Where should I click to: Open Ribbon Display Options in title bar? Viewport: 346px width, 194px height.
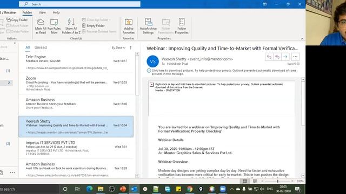click(x=264, y=4)
